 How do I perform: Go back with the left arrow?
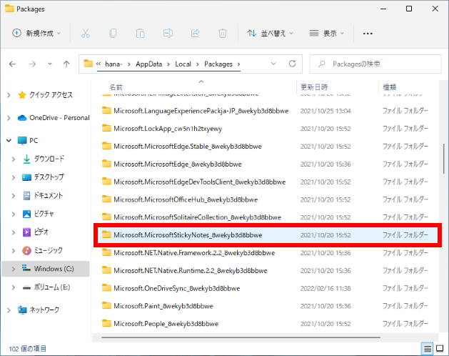pyautogui.click(x=12, y=64)
